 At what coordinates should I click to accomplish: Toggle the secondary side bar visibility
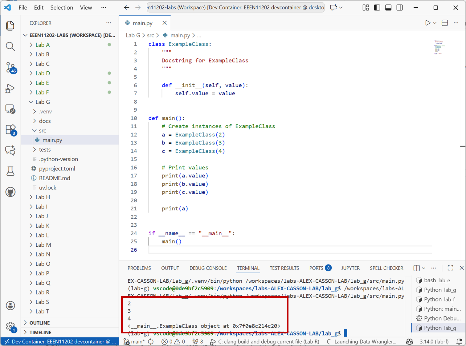[x=400, y=8]
